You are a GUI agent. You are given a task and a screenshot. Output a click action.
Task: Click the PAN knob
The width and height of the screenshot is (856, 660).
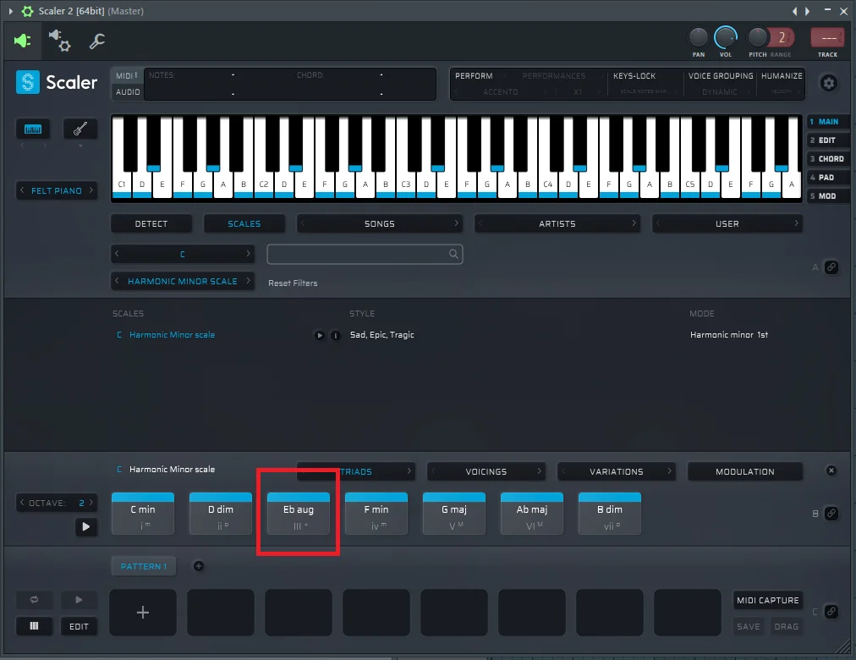tap(698, 37)
